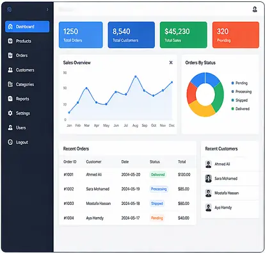Toggle the Delivered legend swatch in donut chart

click(233, 109)
